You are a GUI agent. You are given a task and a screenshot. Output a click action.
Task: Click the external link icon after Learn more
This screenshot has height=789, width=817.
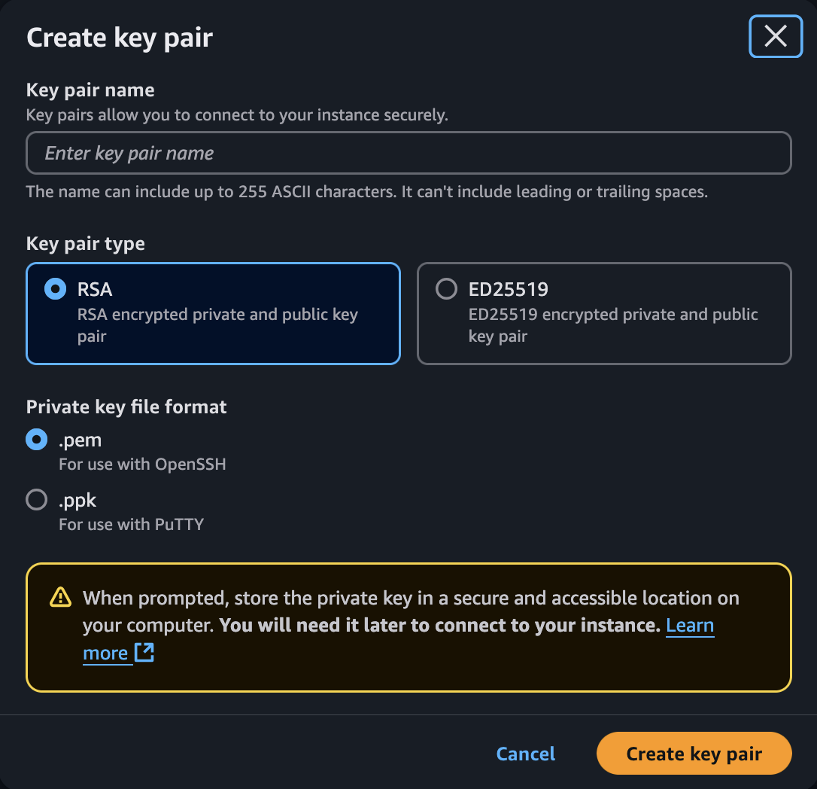point(144,653)
